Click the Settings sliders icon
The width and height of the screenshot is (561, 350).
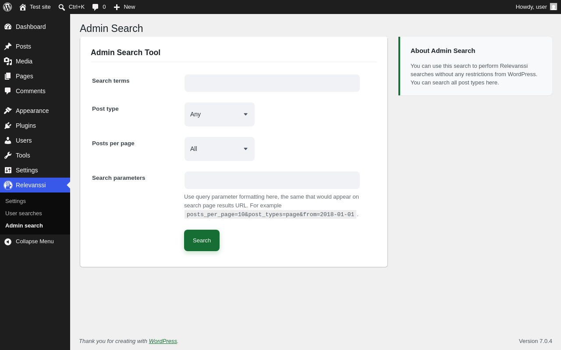point(8,170)
